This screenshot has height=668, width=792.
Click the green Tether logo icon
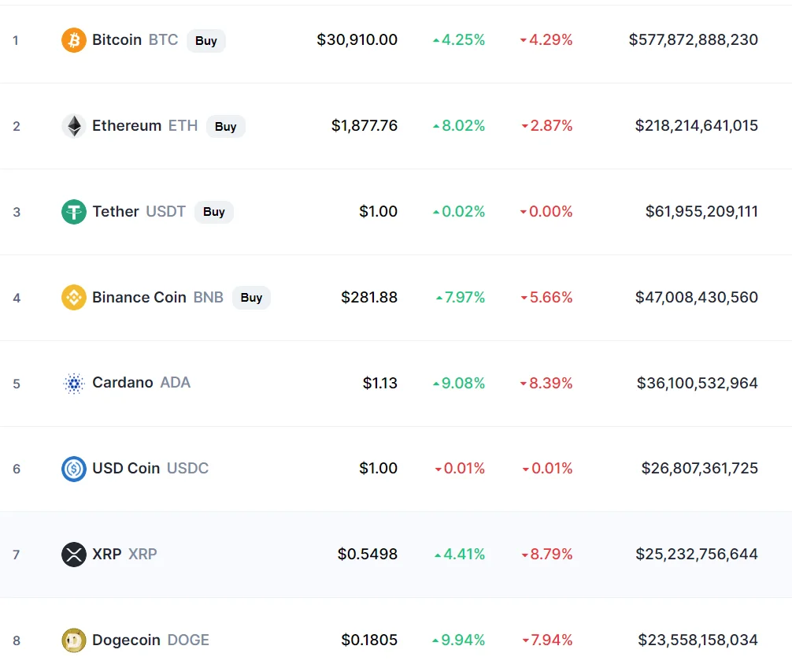74,212
